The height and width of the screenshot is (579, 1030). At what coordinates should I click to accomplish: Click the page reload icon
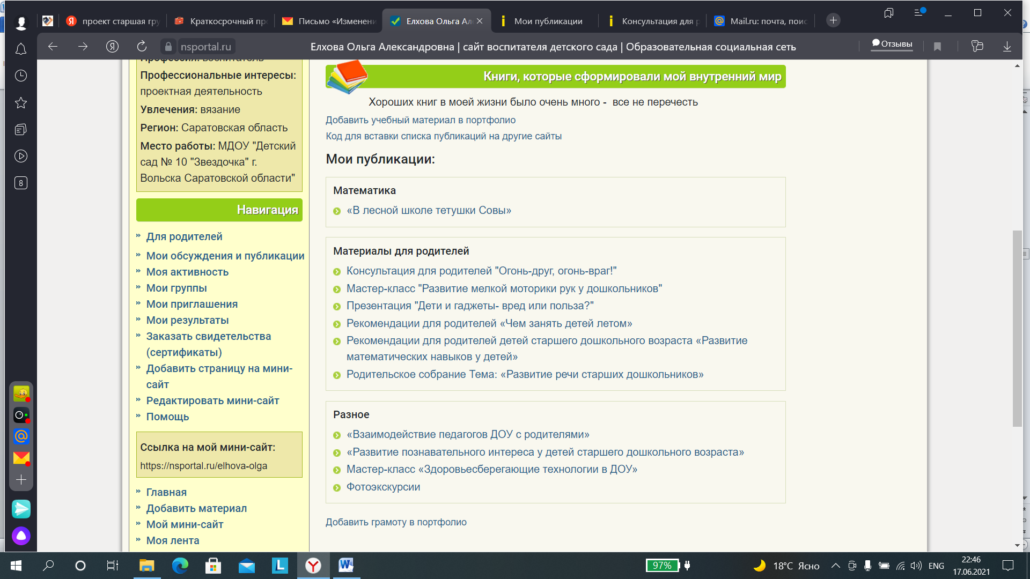click(142, 47)
